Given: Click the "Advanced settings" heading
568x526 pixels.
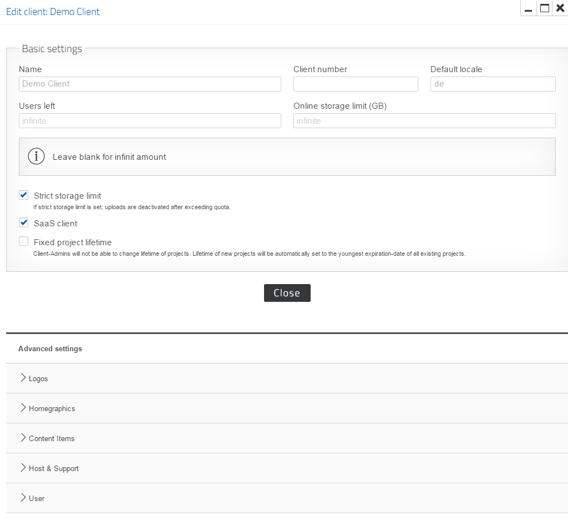Looking at the screenshot, I should coord(50,348).
